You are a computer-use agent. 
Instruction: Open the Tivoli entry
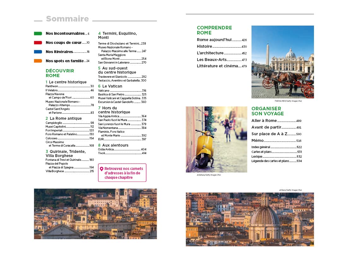[122, 153]
